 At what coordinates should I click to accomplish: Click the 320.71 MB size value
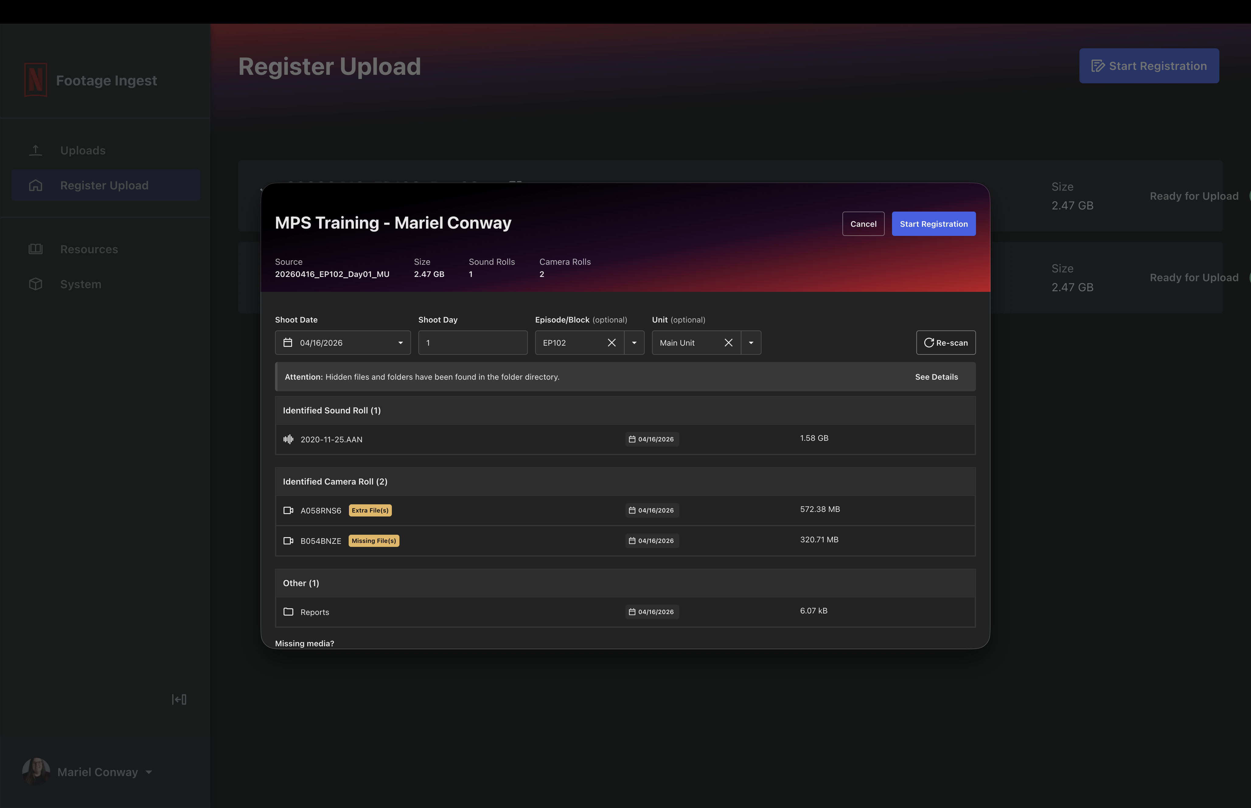(x=819, y=540)
